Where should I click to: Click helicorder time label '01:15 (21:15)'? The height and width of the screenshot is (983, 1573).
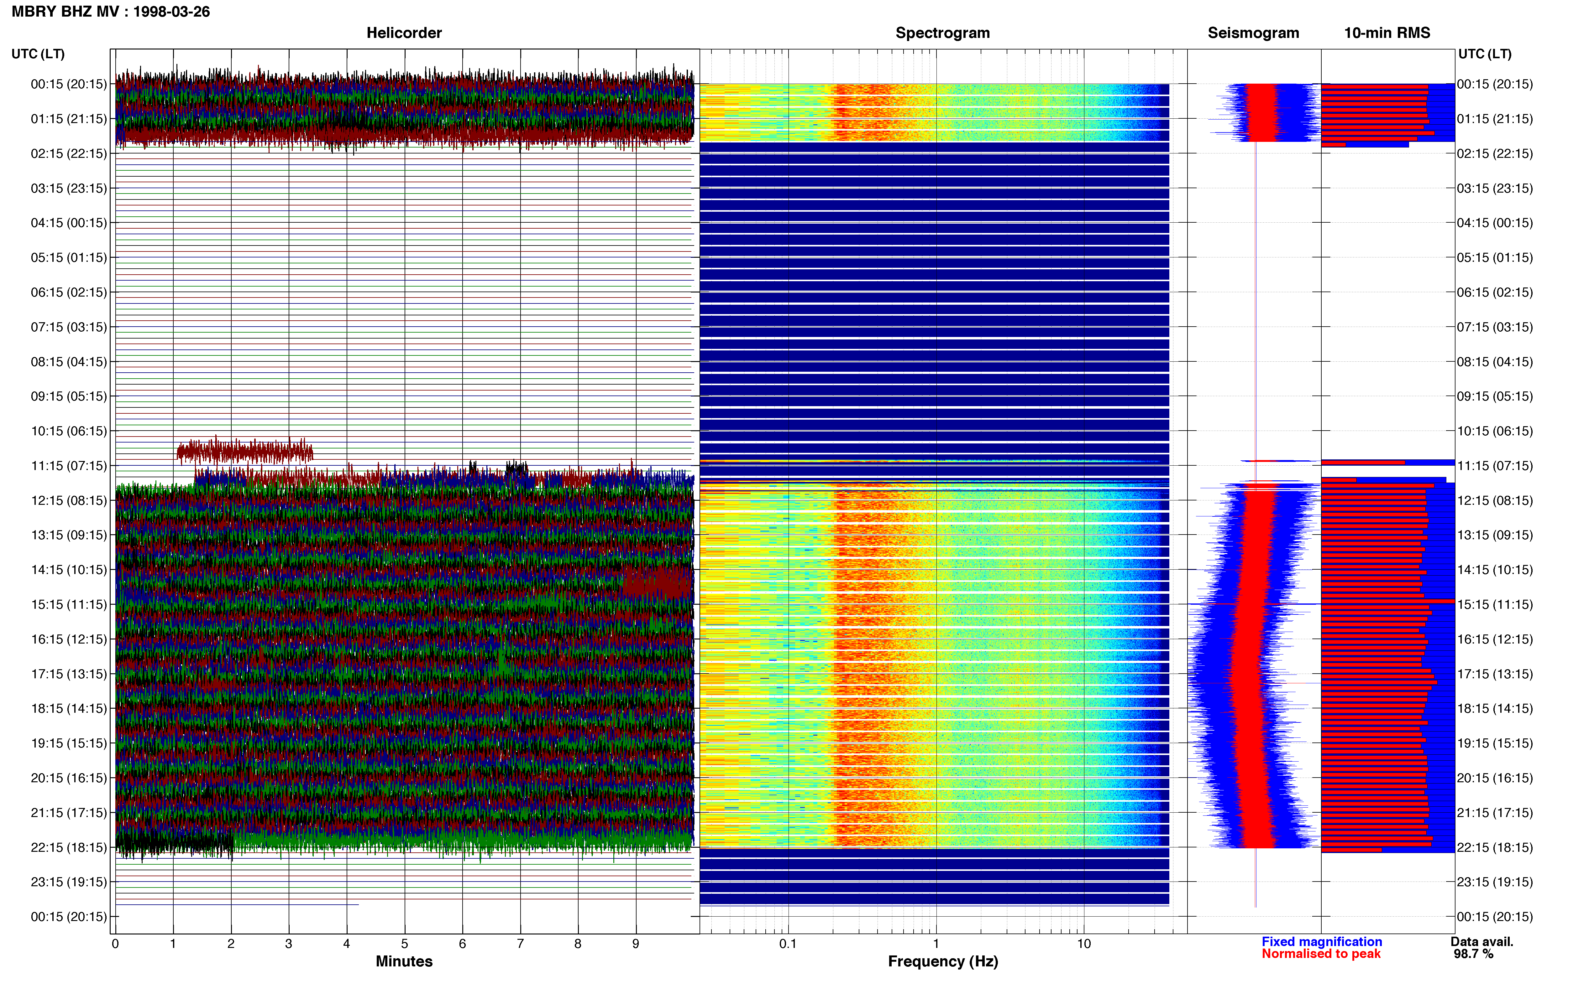(69, 119)
